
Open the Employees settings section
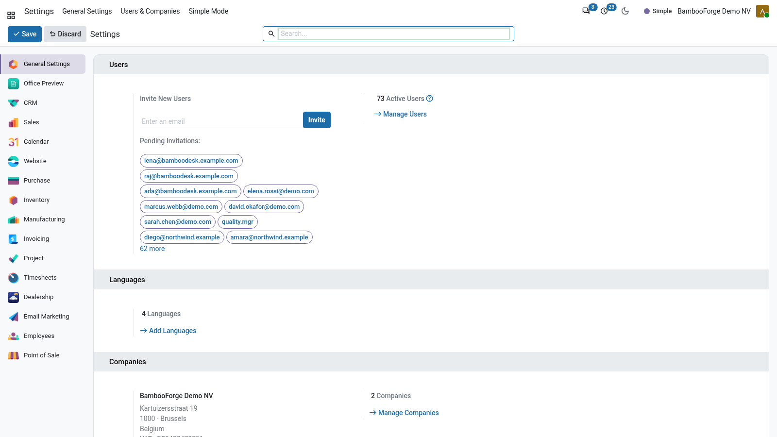coord(43,336)
